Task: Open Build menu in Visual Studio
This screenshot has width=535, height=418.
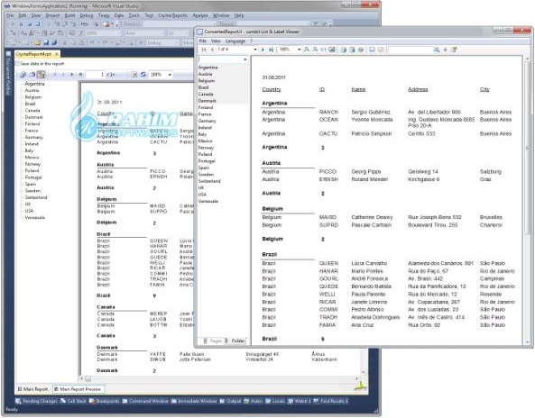Action: 69,15
